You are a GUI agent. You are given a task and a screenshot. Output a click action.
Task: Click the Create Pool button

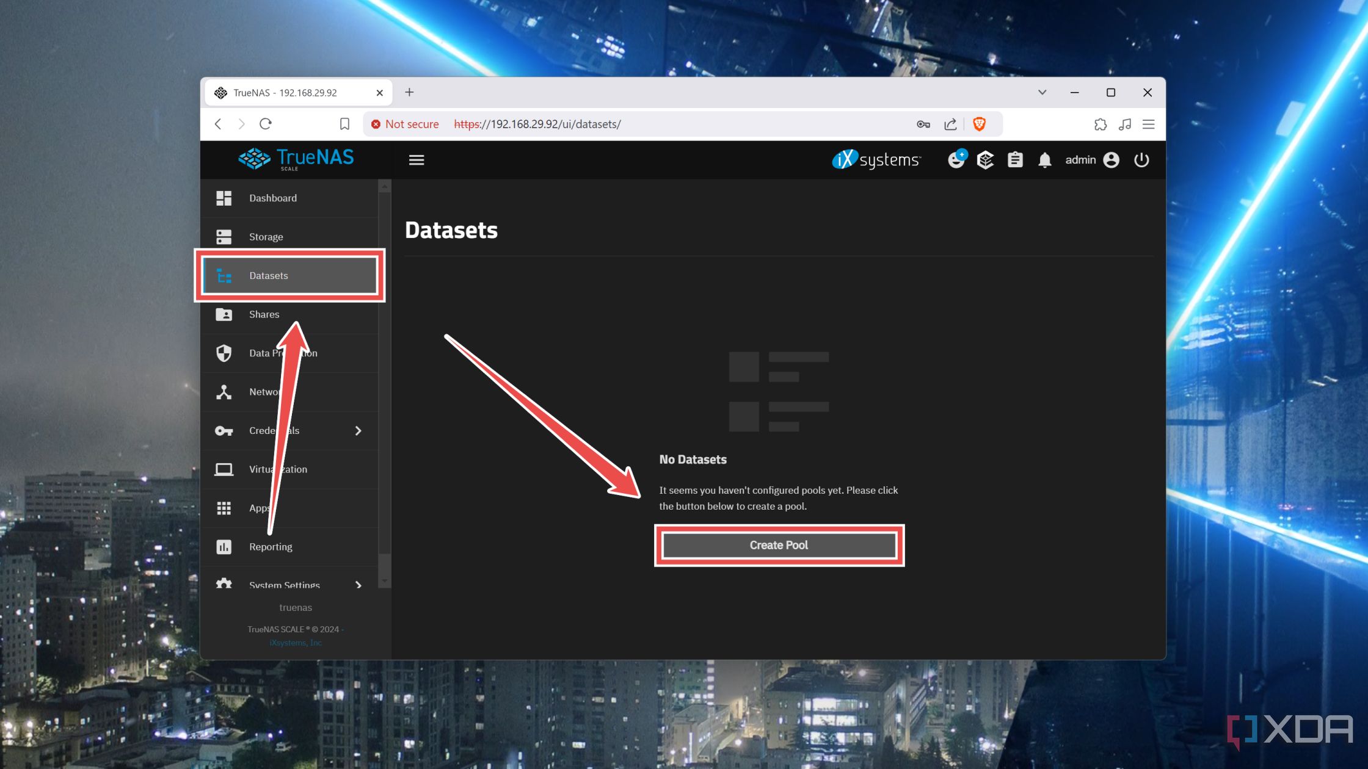[778, 544]
